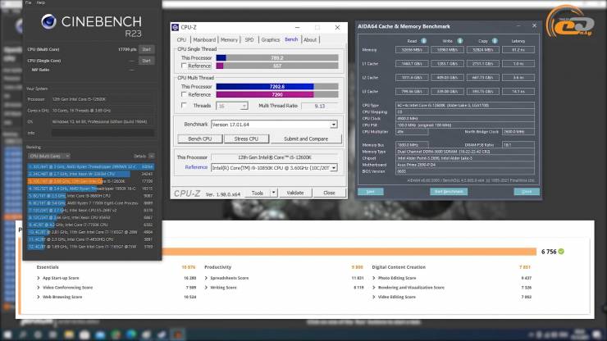
Task: Expand Video Editing Score
Action: (x=373, y=297)
